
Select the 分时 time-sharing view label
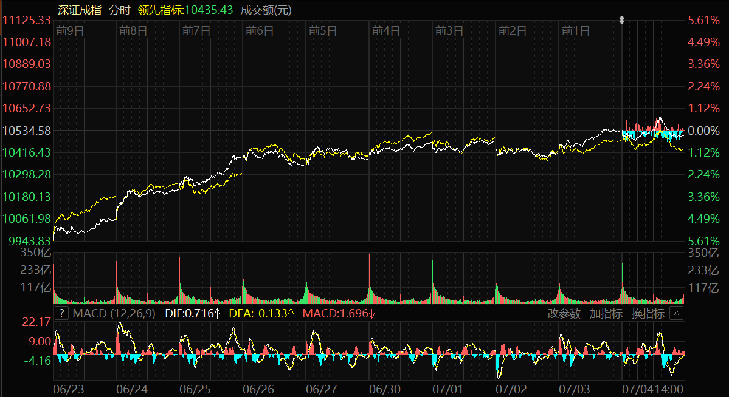(x=119, y=10)
